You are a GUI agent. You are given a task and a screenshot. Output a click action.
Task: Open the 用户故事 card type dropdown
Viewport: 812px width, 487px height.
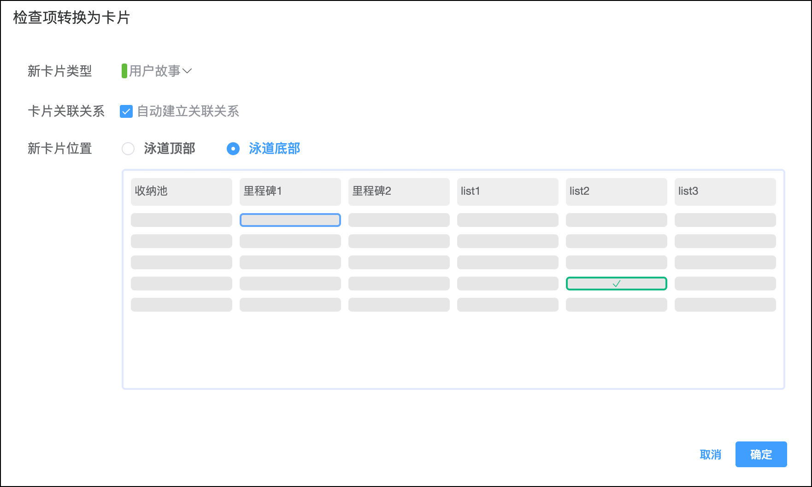click(155, 71)
